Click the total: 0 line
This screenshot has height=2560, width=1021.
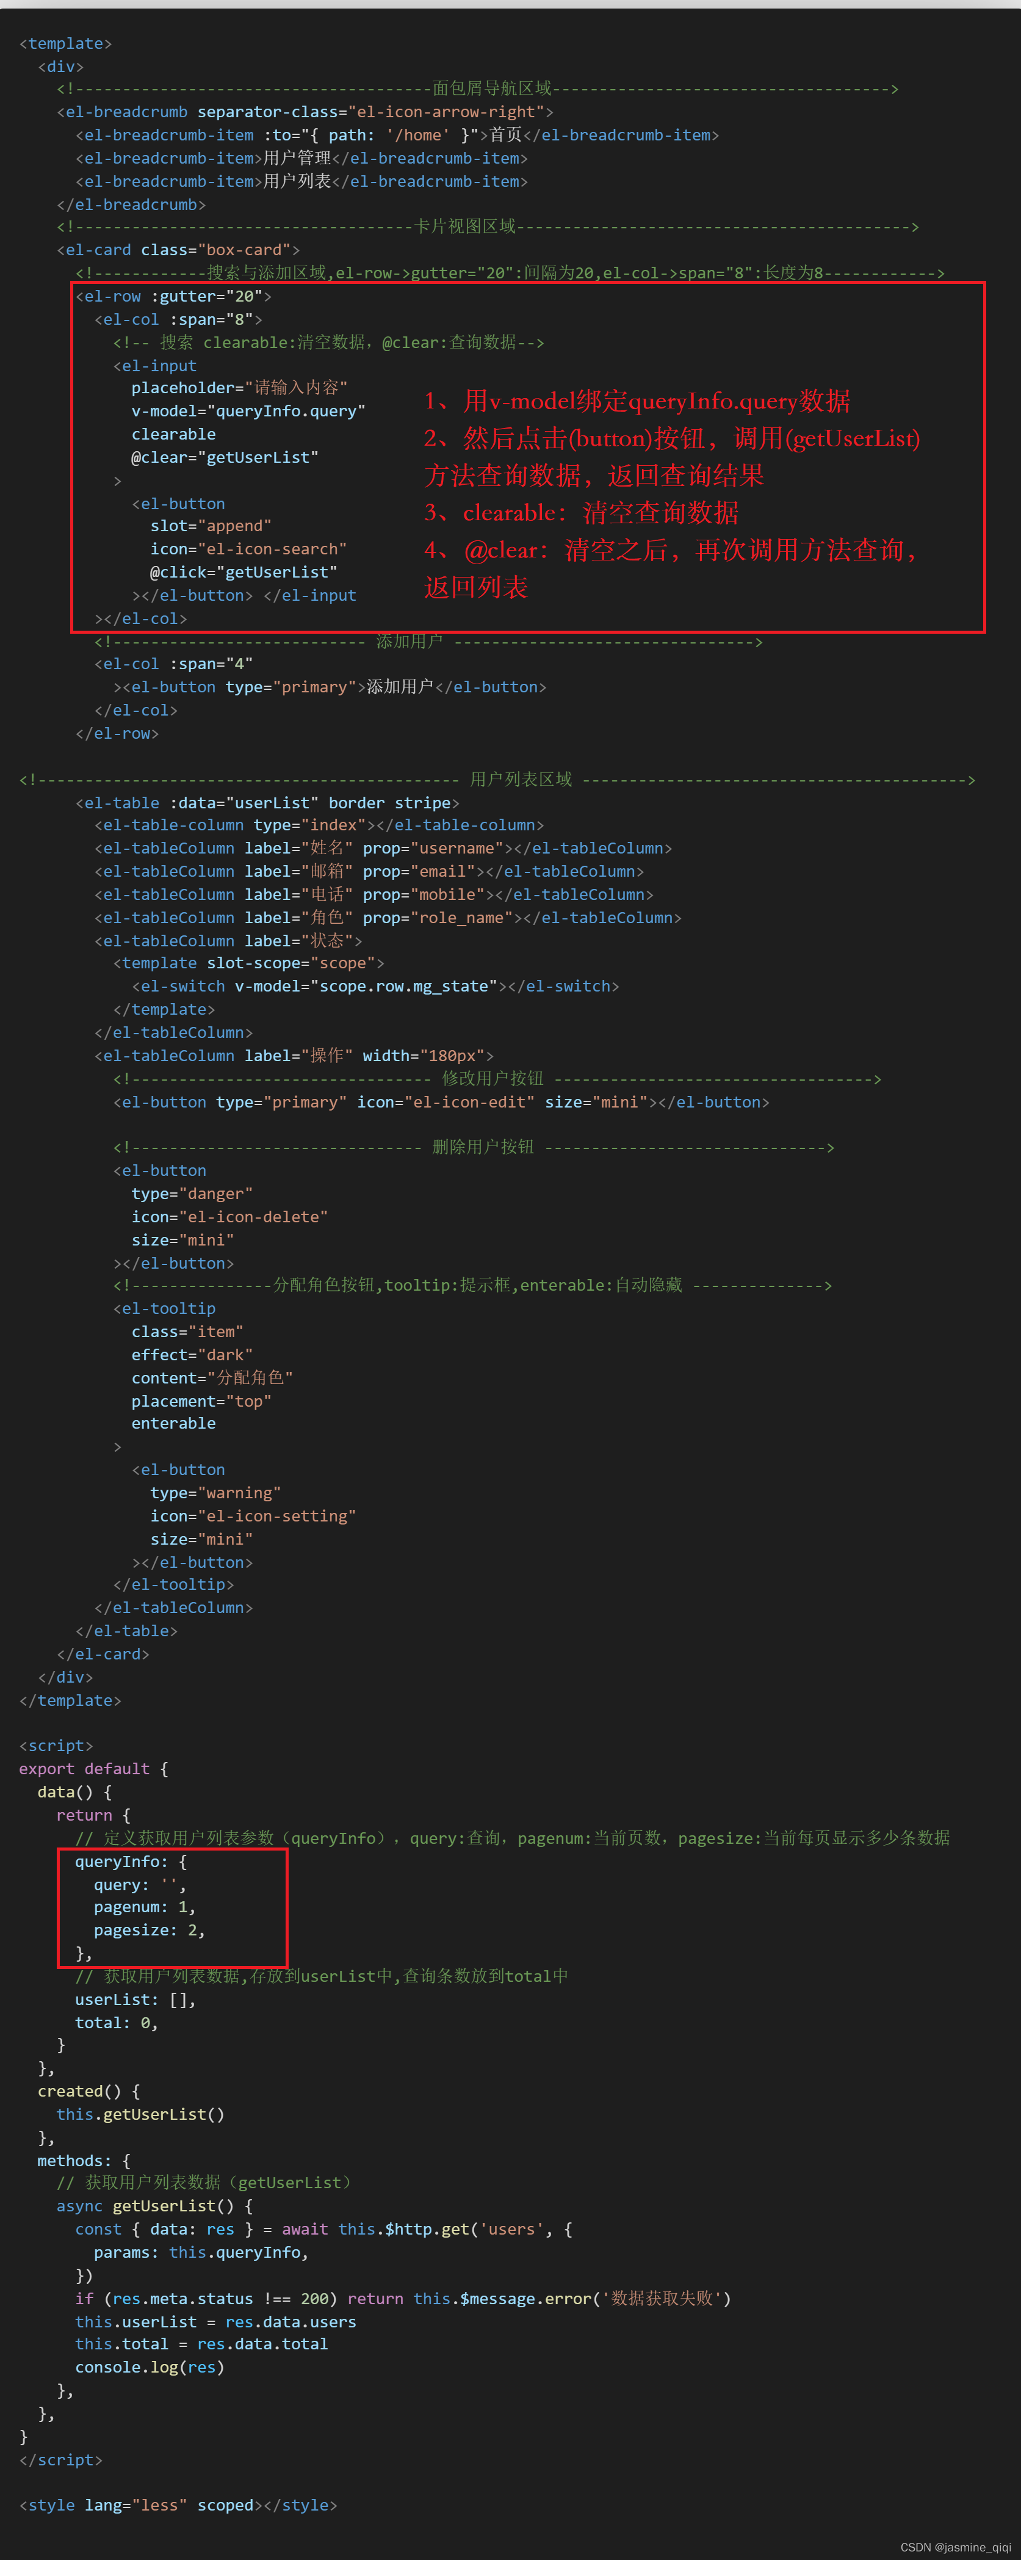[117, 2023]
